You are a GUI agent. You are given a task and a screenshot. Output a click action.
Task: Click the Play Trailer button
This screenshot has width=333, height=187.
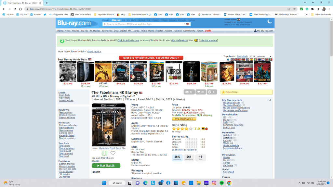tap(106, 166)
